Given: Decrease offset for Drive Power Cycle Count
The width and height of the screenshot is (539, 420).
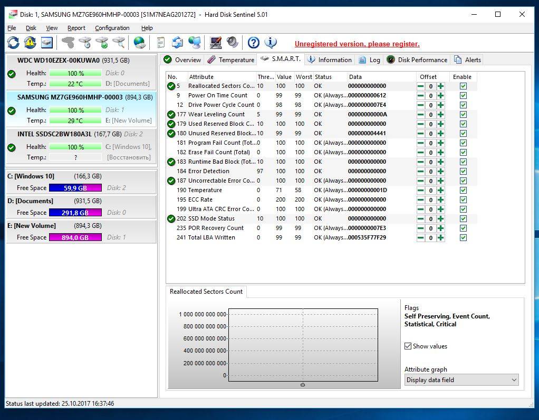Looking at the screenshot, I should click(x=420, y=105).
